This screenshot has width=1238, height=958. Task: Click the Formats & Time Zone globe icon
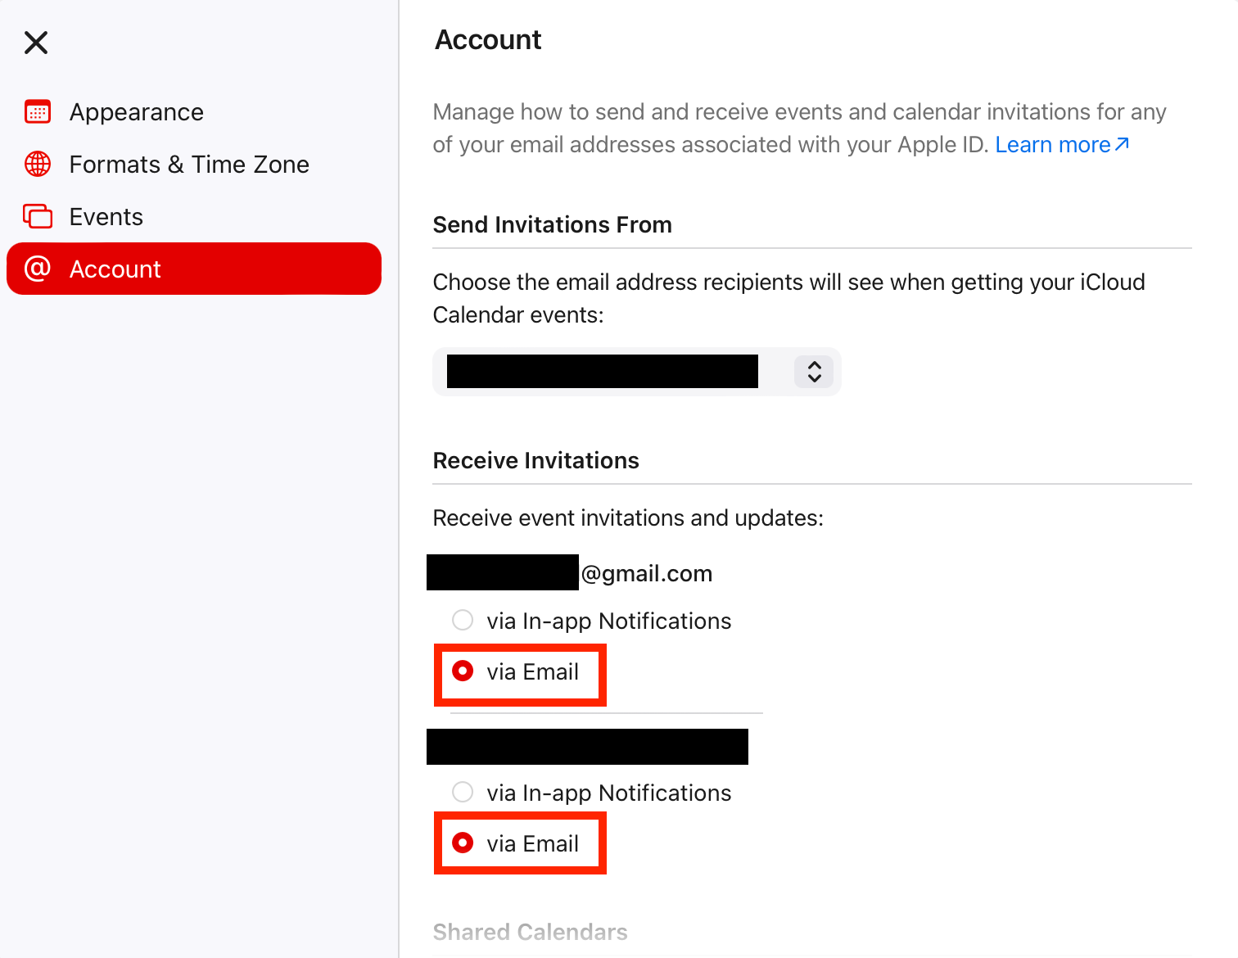click(x=38, y=165)
